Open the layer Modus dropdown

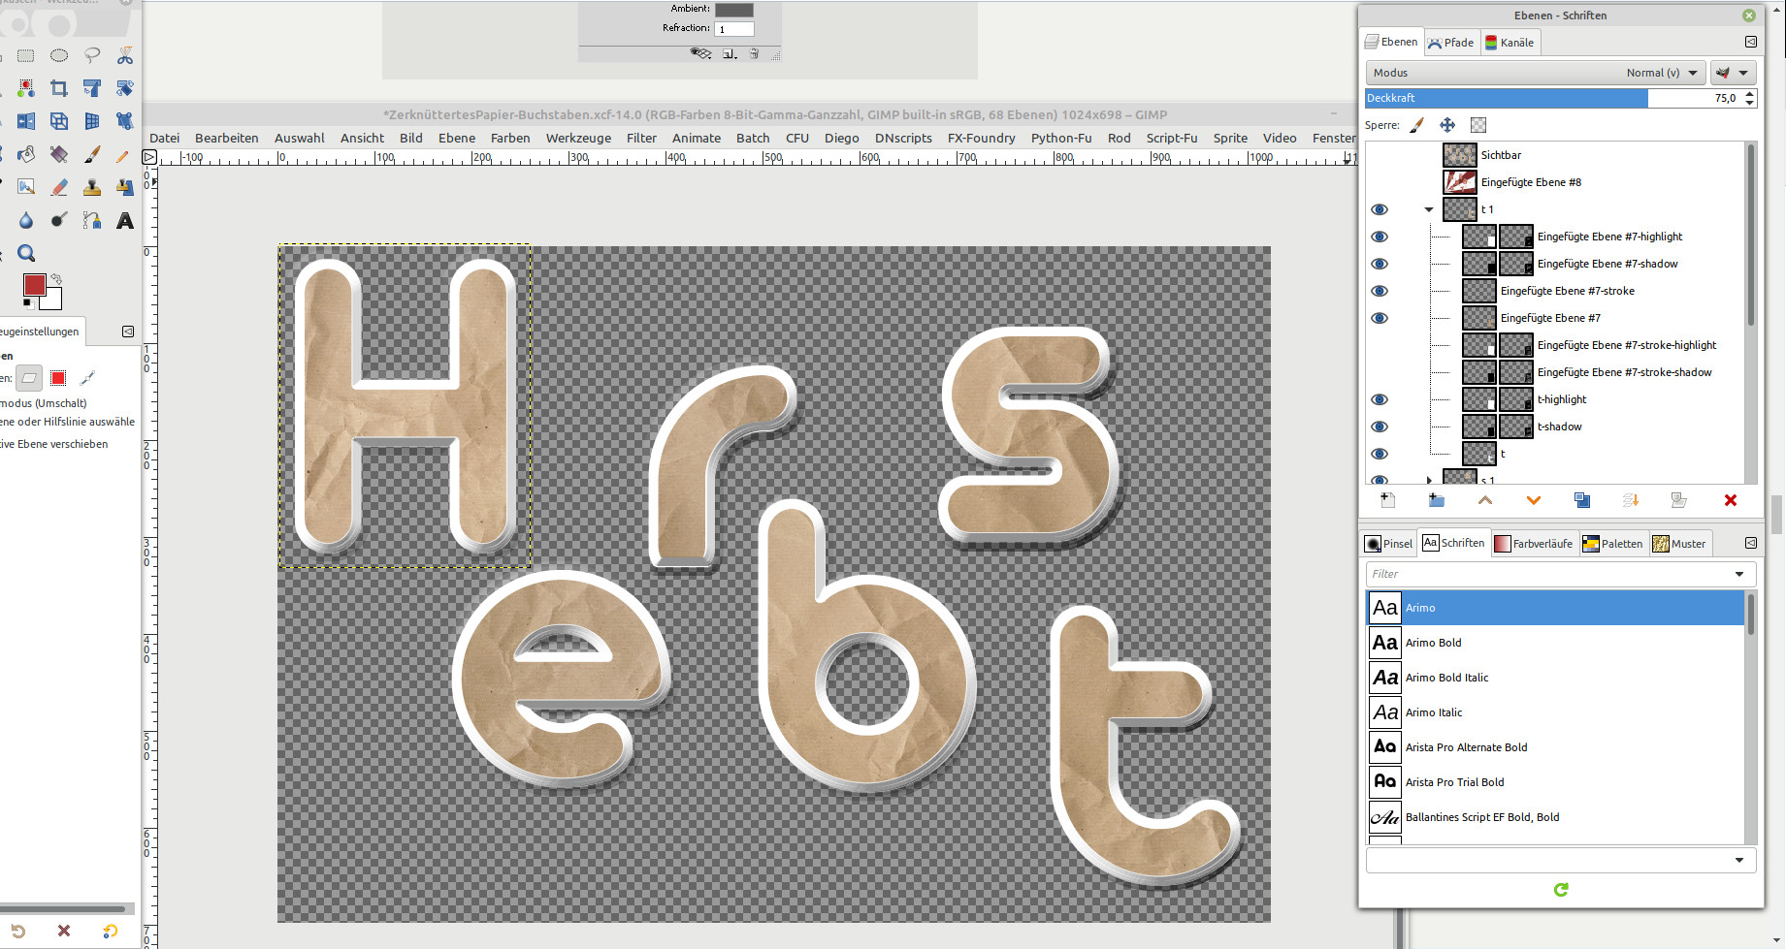pos(1535,73)
